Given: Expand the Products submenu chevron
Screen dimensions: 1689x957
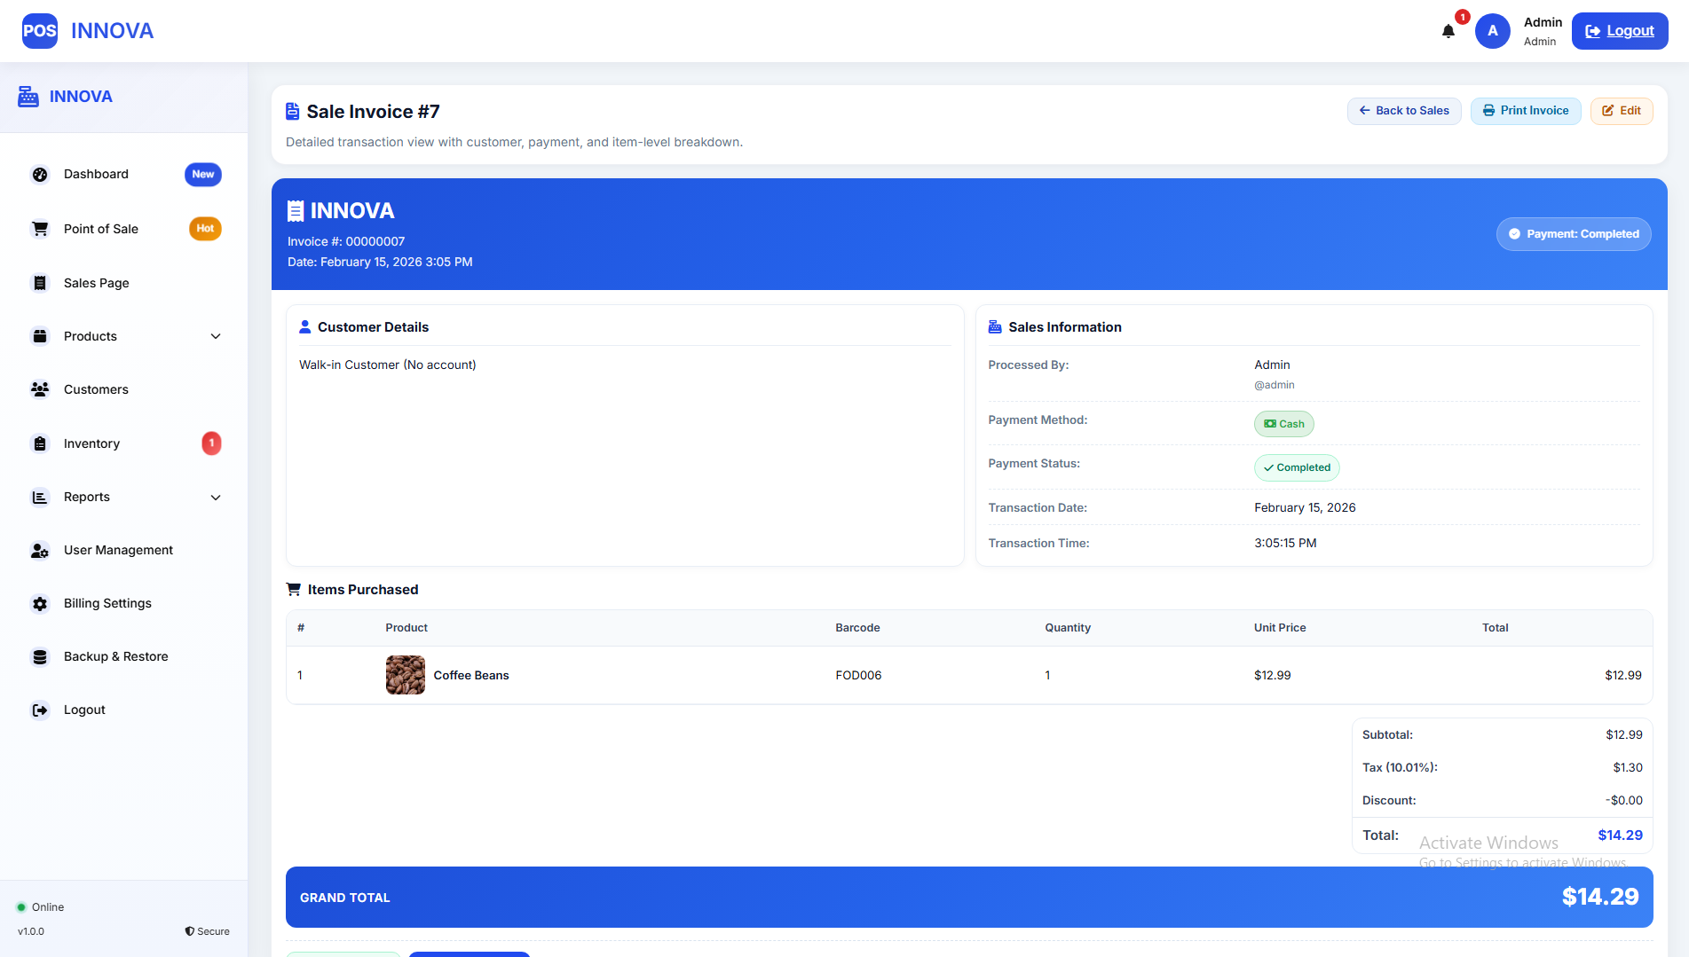Looking at the screenshot, I should tap(216, 336).
